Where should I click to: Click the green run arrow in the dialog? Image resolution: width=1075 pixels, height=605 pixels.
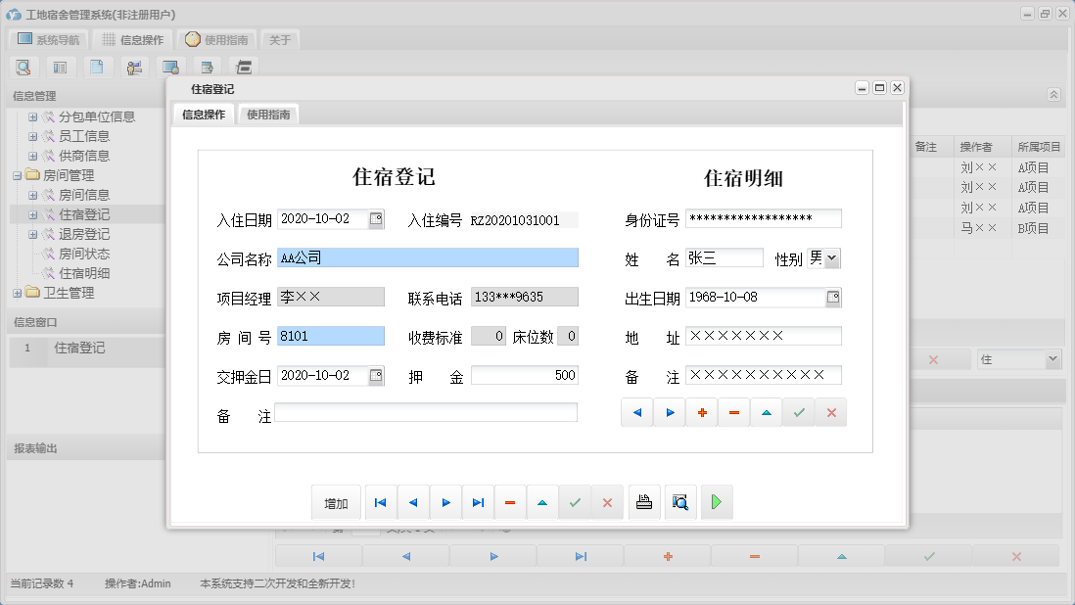[716, 501]
